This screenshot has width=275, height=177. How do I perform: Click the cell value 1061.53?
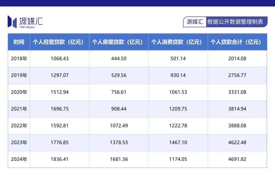(x=178, y=92)
